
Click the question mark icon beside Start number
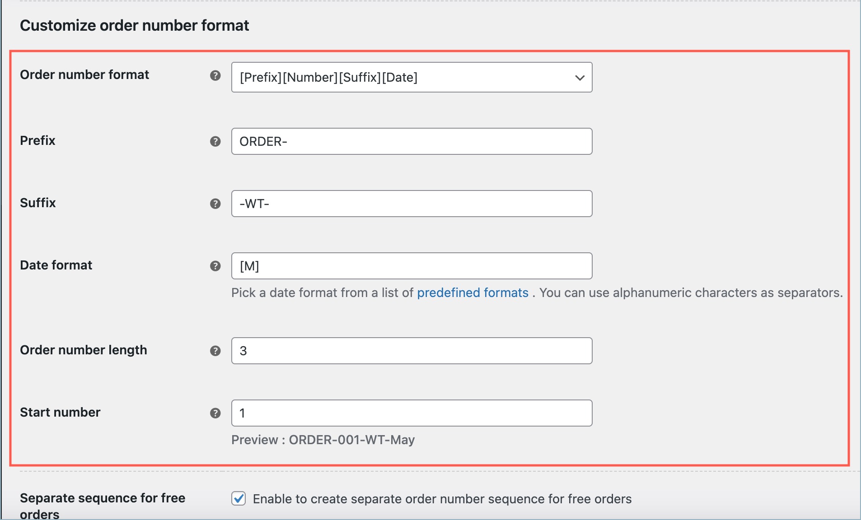point(216,412)
